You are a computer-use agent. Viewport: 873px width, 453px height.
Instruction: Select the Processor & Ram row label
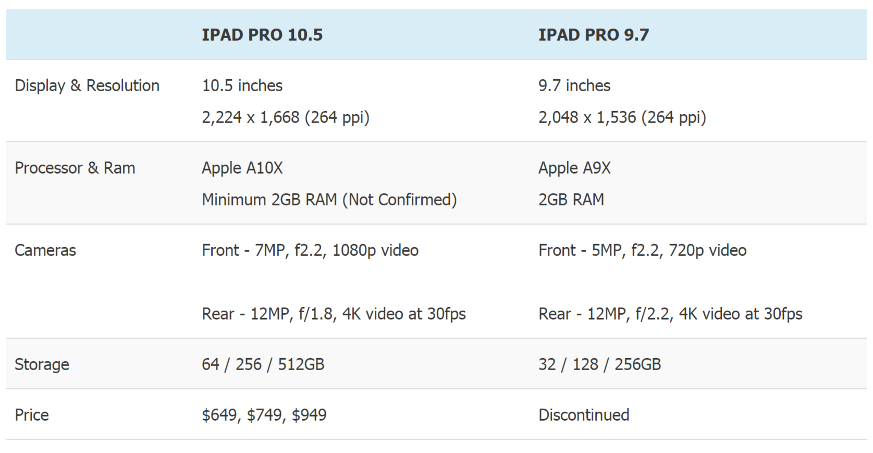75,168
